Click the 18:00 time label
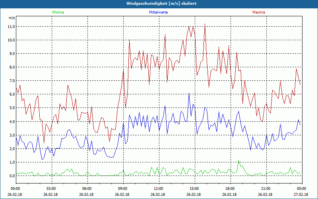The width and height of the screenshot is (318, 199). [230, 189]
